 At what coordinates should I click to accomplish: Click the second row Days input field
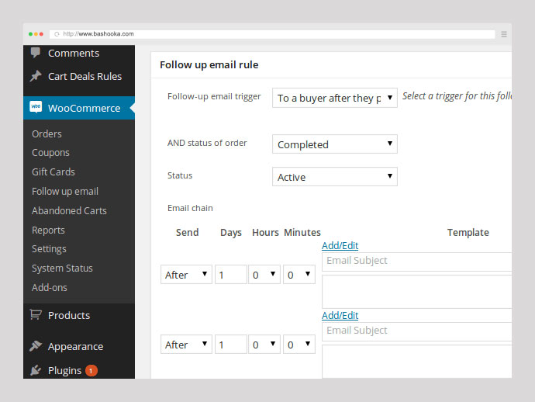tap(230, 345)
